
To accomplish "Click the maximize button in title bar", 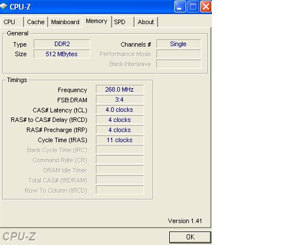I will tap(193, 7).
